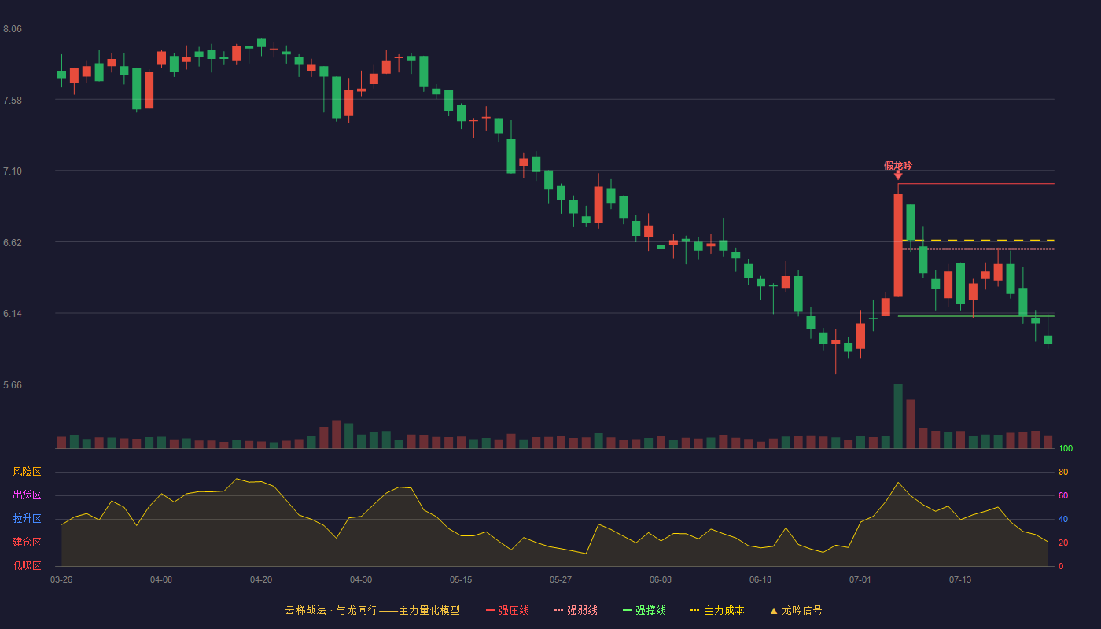The image size is (1101, 629).
Task: Click the yellow dashed 主力成本 line
Action: tap(978, 240)
